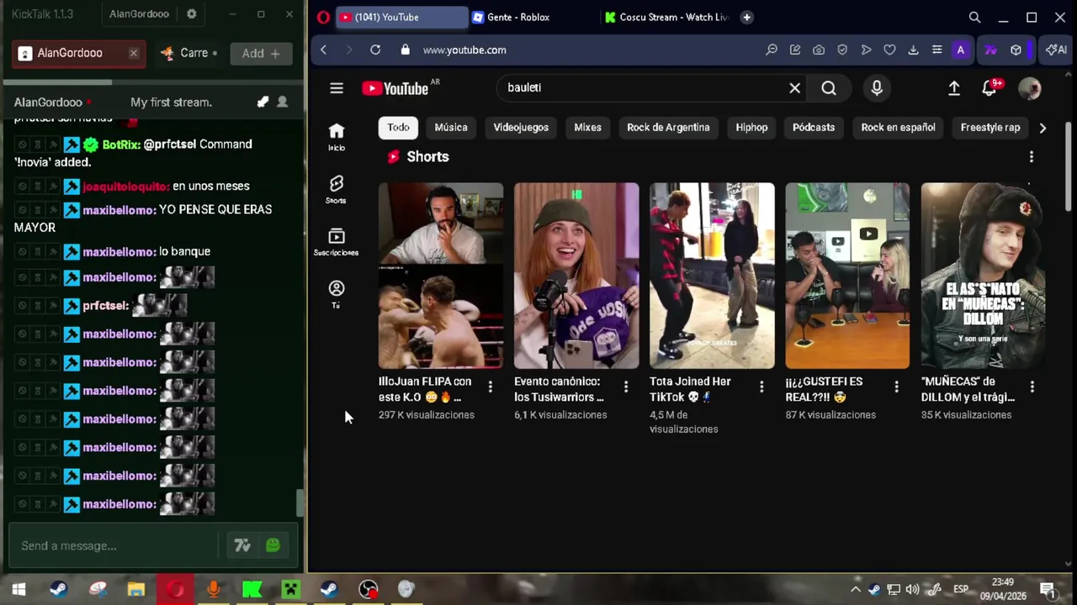Select the AlanGordooo chatroom tab
The height and width of the screenshot is (605, 1077).
click(x=79, y=53)
